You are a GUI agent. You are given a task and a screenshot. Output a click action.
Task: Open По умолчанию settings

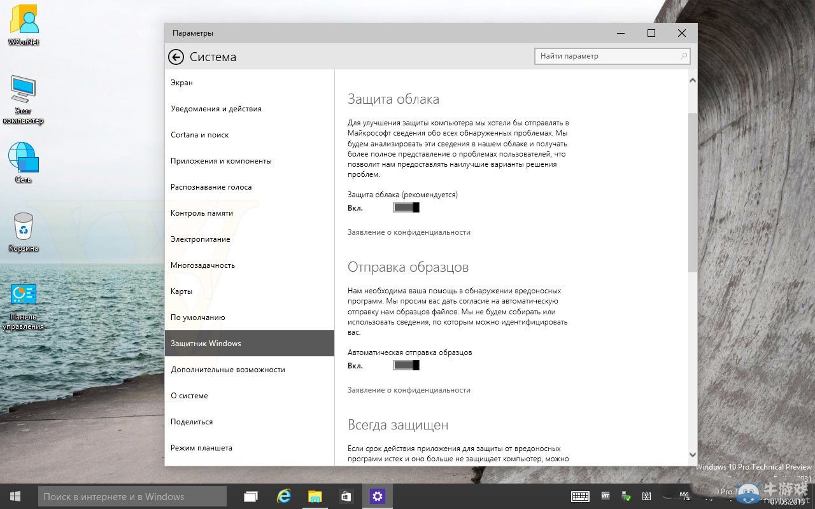(250, 317)
